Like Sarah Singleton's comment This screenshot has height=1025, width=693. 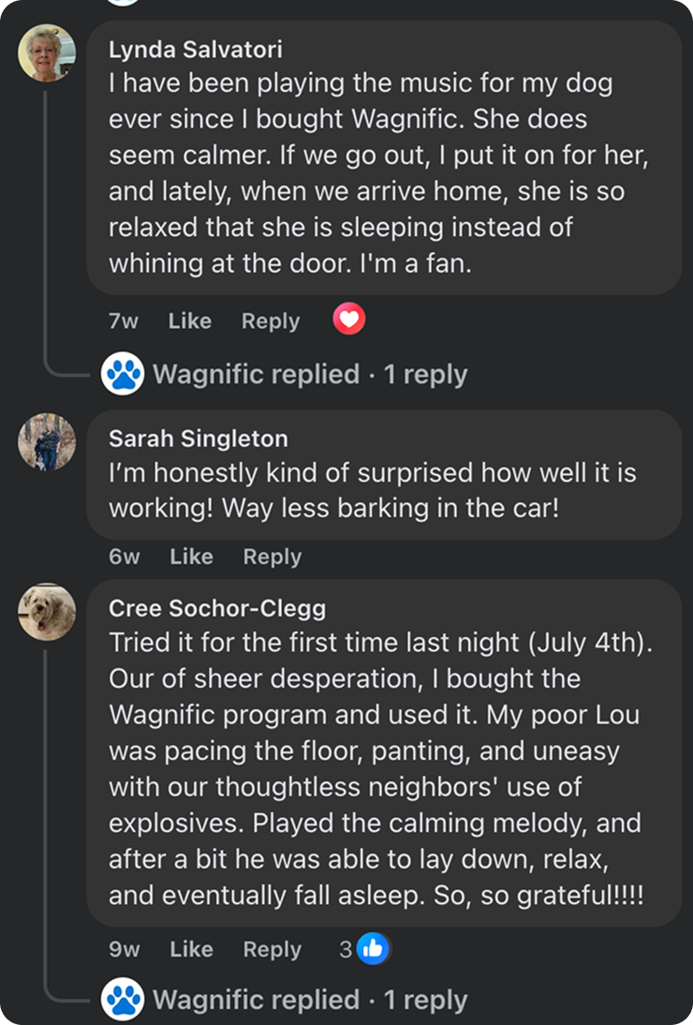(x=192, y=557)
